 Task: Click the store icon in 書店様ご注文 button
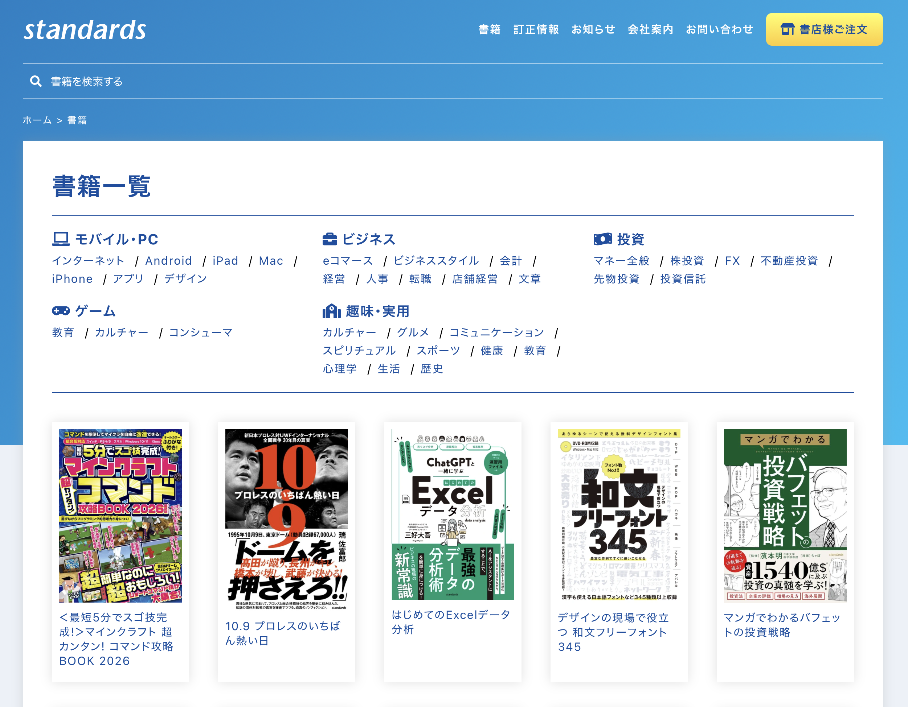click(x=788, y=29)
